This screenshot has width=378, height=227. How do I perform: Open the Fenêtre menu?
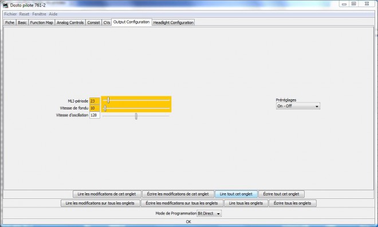click(39, 14)
